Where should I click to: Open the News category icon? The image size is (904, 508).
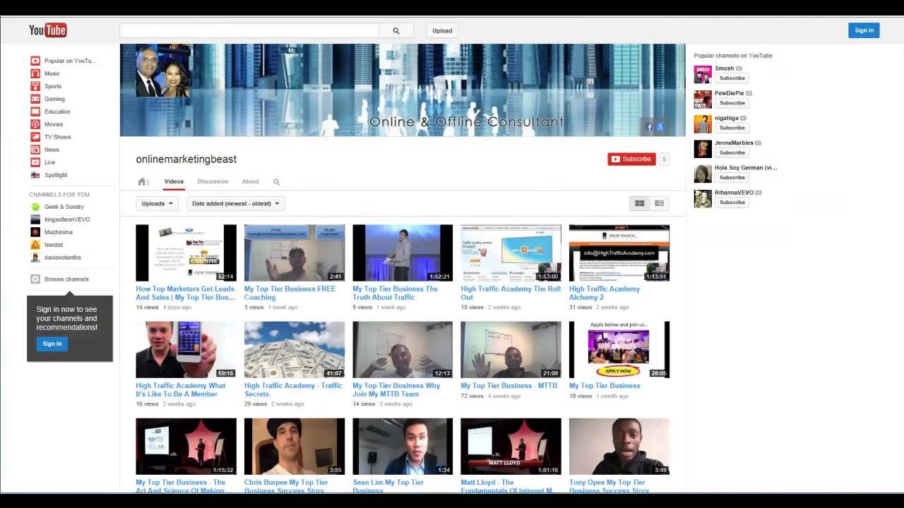point(35,150)
